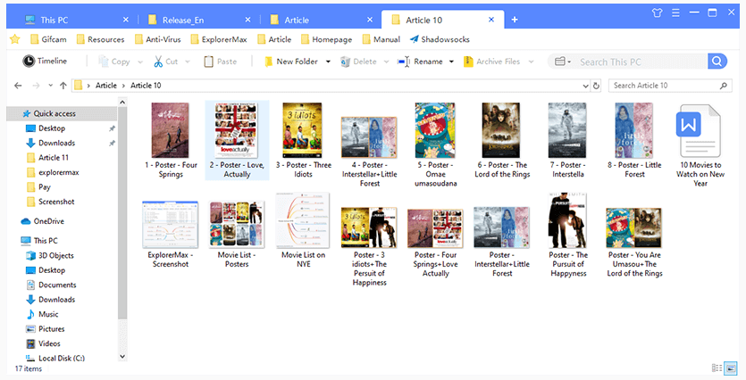Navigate up one folder level
The image size is (746, 380).
63,85
